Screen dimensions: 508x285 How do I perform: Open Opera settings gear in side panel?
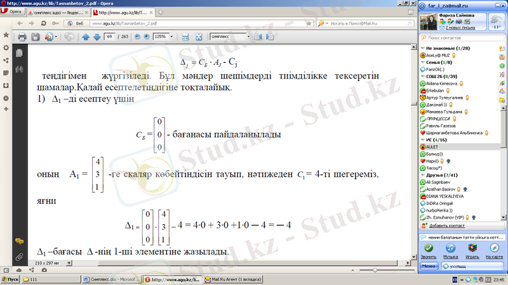(6, 48)
